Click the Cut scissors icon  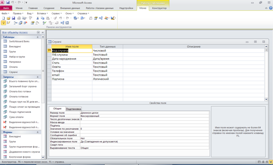click(x=38, y=18)
